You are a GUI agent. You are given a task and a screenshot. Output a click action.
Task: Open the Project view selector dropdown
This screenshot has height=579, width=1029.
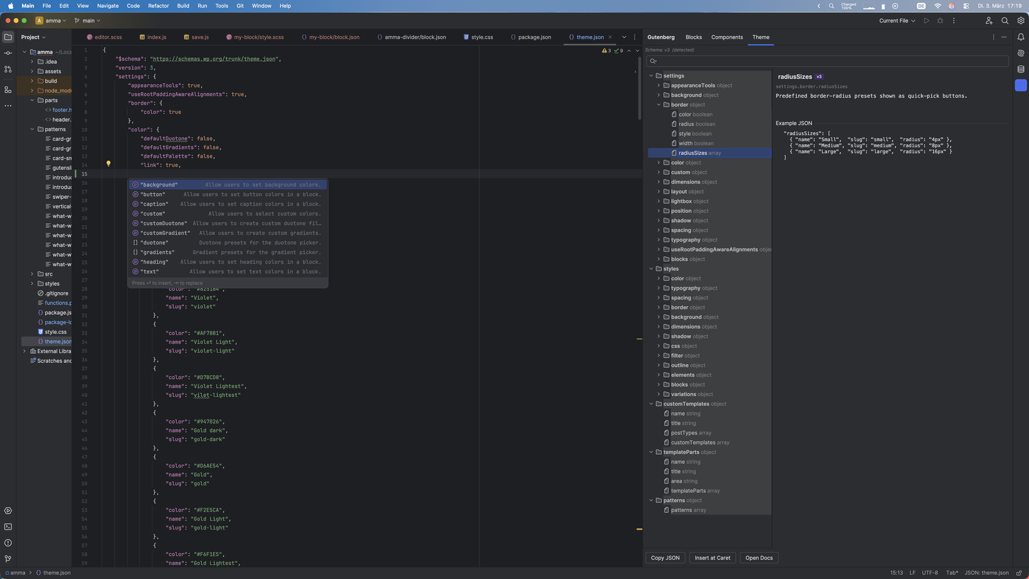(x=33, y=37)
